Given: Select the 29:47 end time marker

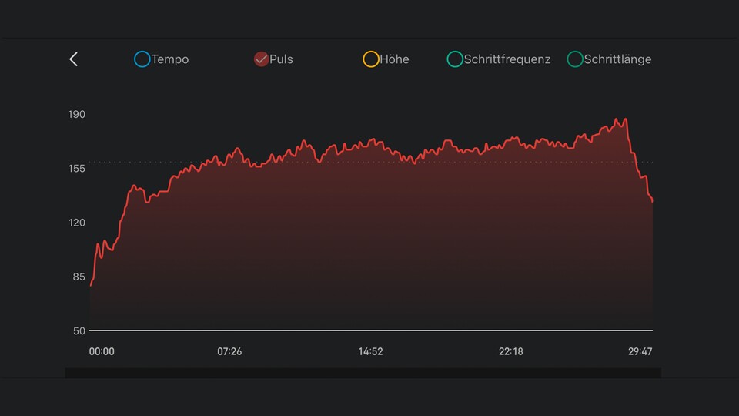Looking at the screenshot, I should [x=640, y=351].
